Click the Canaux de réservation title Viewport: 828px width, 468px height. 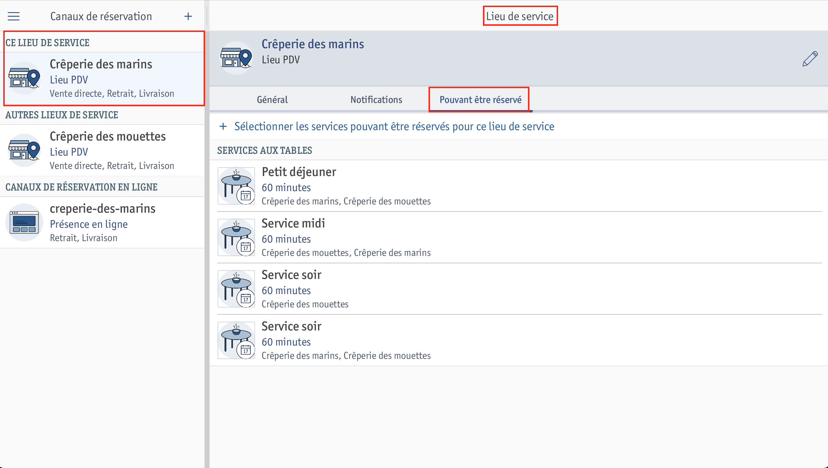[x=101, y=16]
